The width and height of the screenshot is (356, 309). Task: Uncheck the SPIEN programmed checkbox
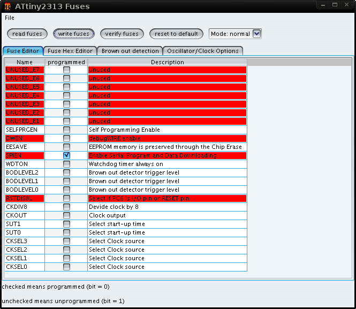[66, 155]
